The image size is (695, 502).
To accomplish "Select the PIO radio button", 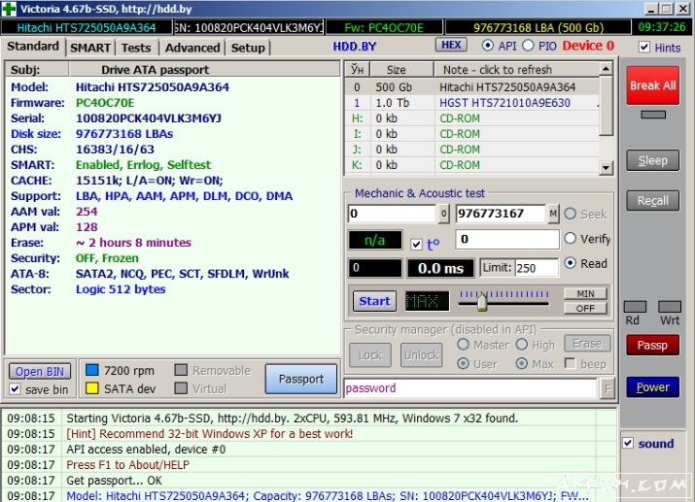I will coord(528,46).
